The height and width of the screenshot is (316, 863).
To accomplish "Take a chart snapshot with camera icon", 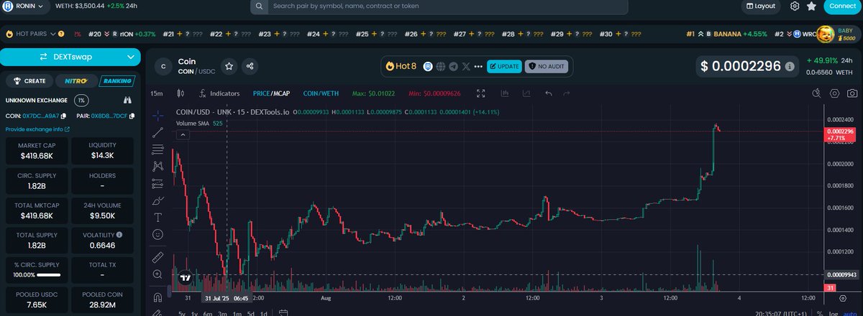I will click(x=851, y=93).
